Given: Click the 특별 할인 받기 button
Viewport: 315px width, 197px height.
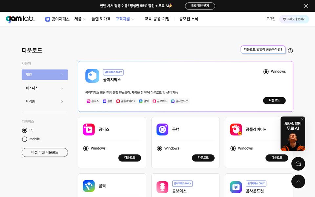Looking at the screenshot, I should [200, 6].
